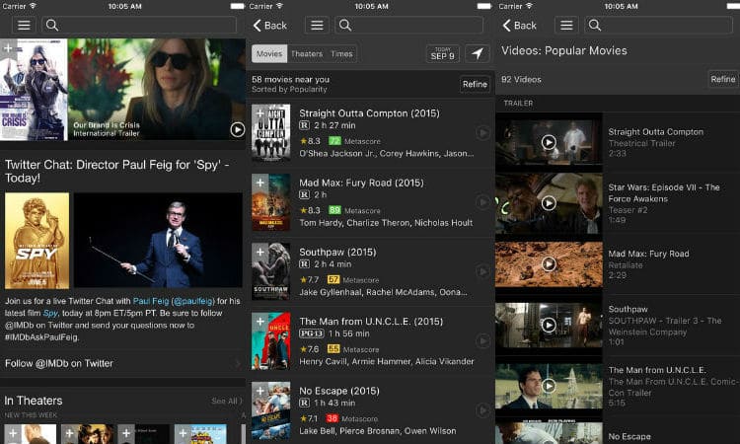The height and width of the screenshot is (444, 740).
Task: Open the hamburger menu on the Videos screen
Action: tap(566, 25)
